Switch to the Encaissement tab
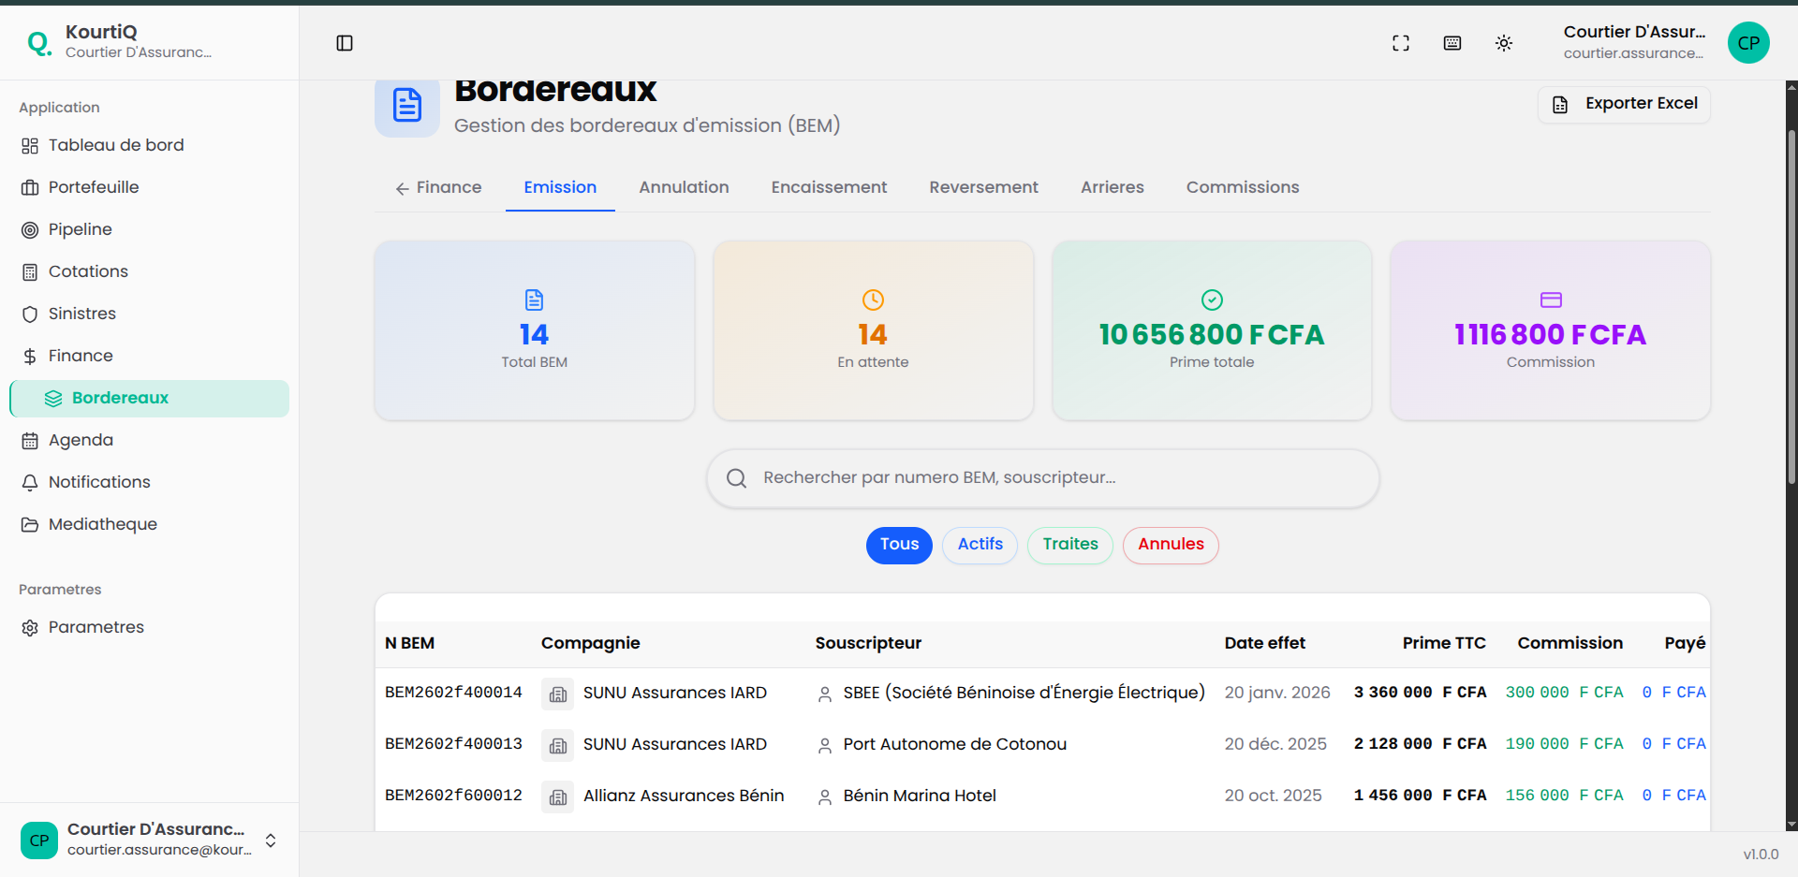 [829, 187]
